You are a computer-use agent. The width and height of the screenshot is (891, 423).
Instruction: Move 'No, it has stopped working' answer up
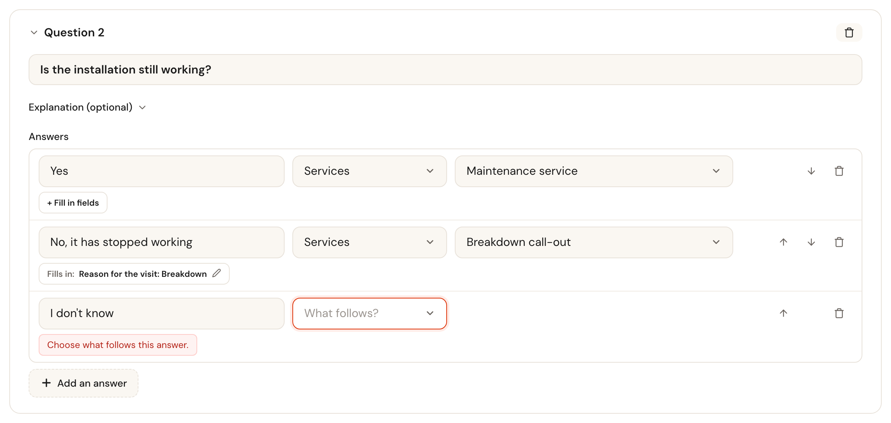783,242
